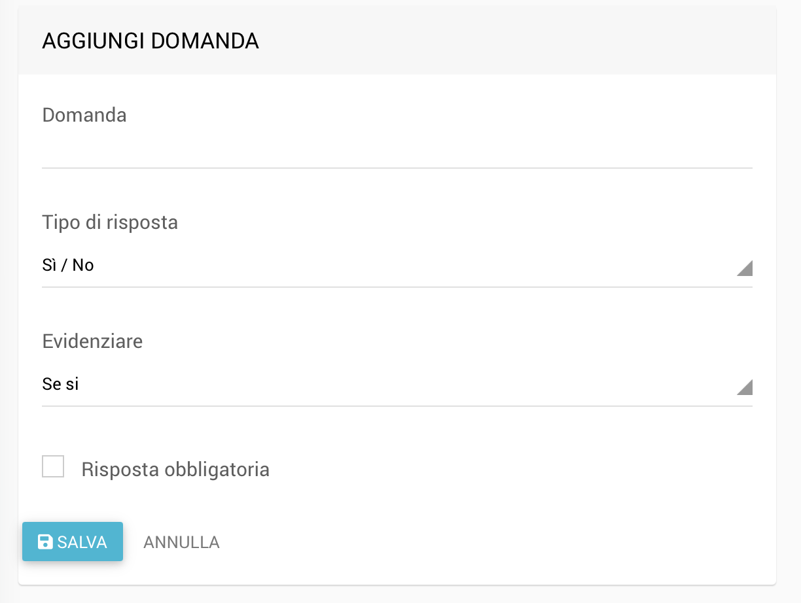Screen dimensions: 801x603
Task: Click the floppy disk icon on Salva
Action: click(x=45, y=542)
